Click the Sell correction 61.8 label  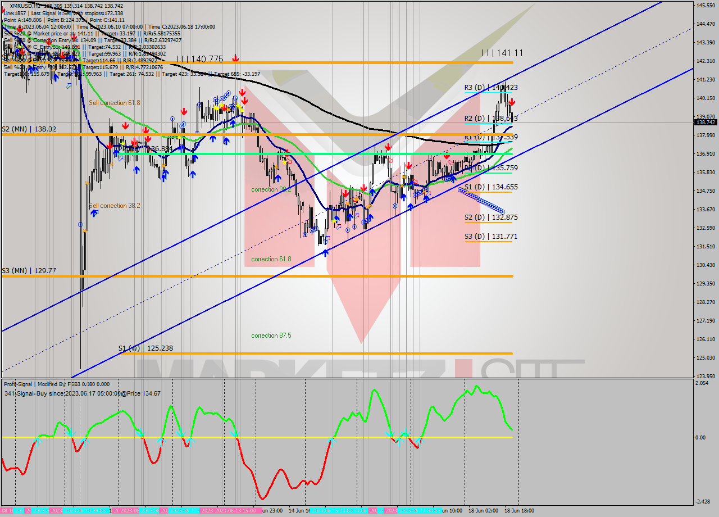pos(115,103)
